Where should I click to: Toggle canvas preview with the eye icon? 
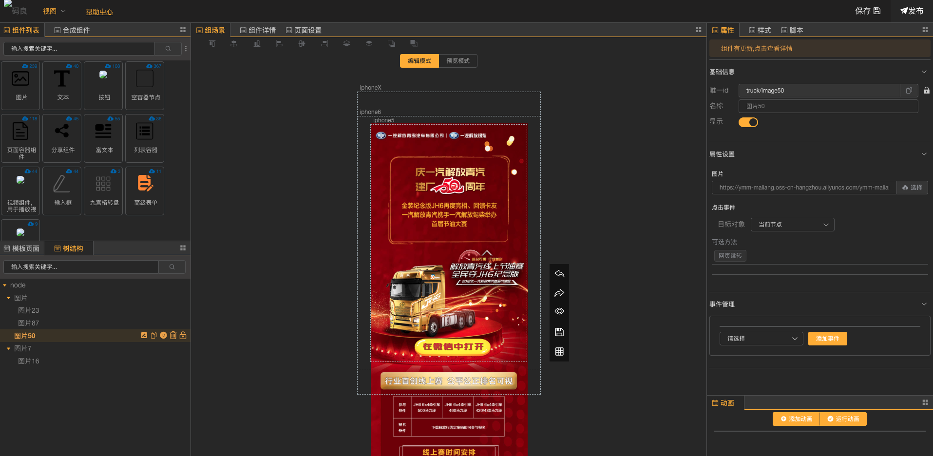pos(559,311)
